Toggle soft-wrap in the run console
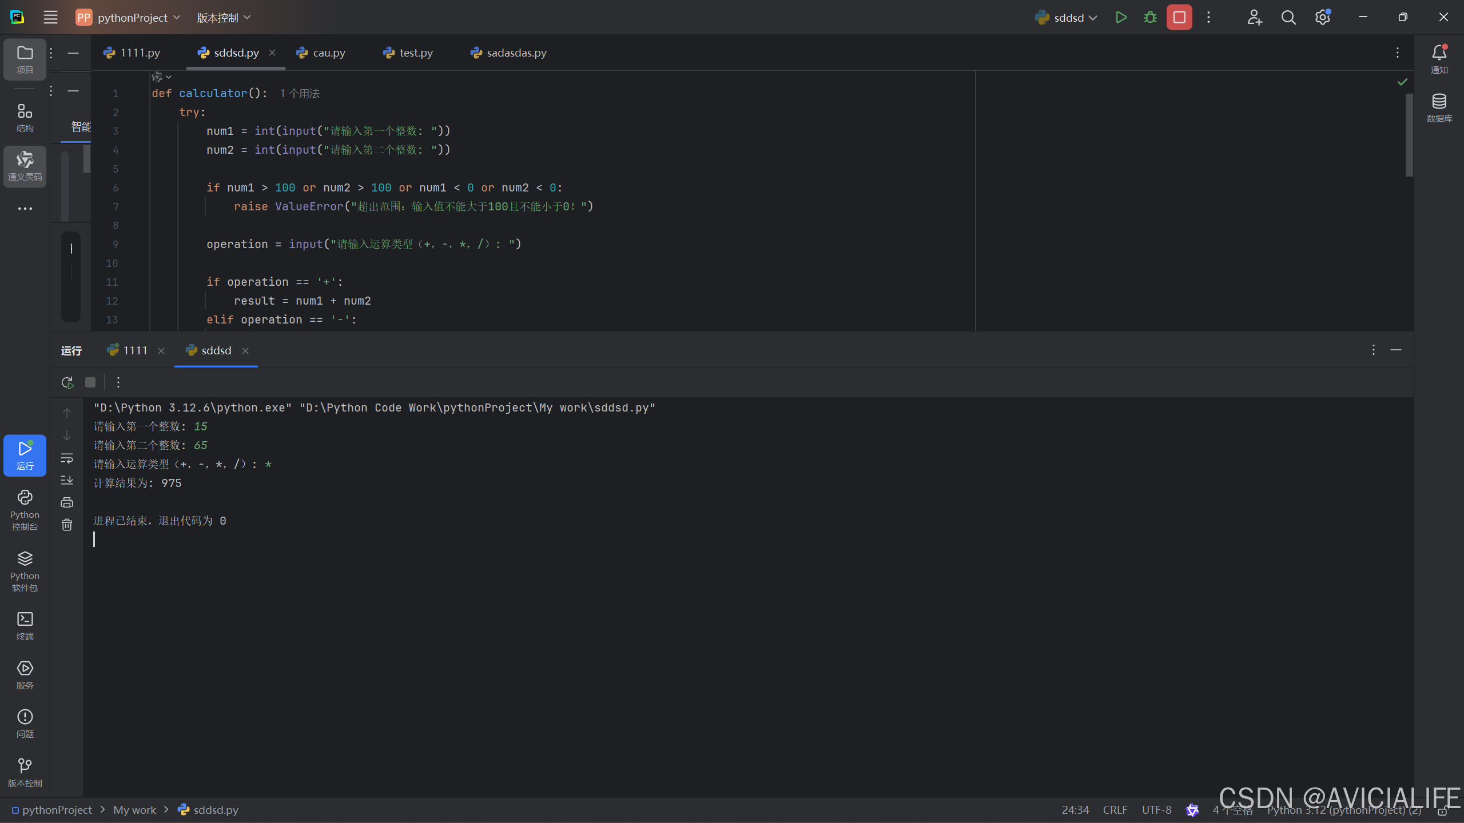This screenshot has width=1464, height=823. [x=67, y=458]
